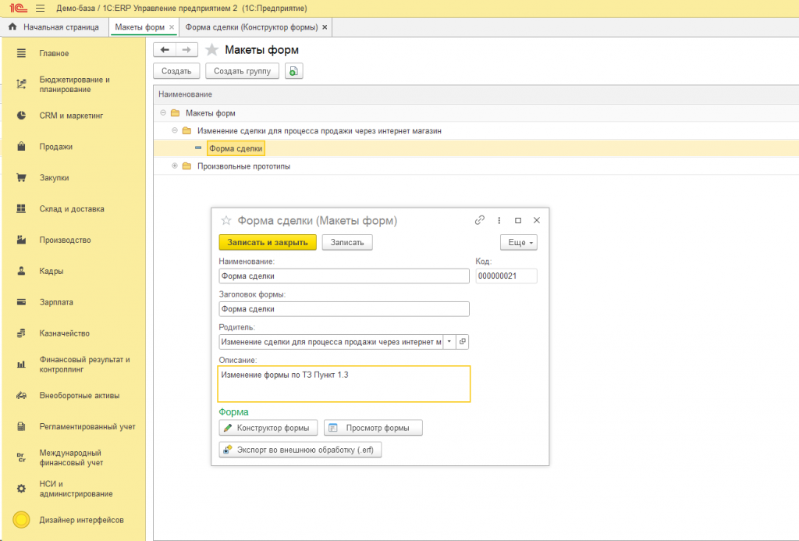799x541 pixels.
Task: Close the Форма сделки (Конструктор формы) tab
Action: point(325,27)
